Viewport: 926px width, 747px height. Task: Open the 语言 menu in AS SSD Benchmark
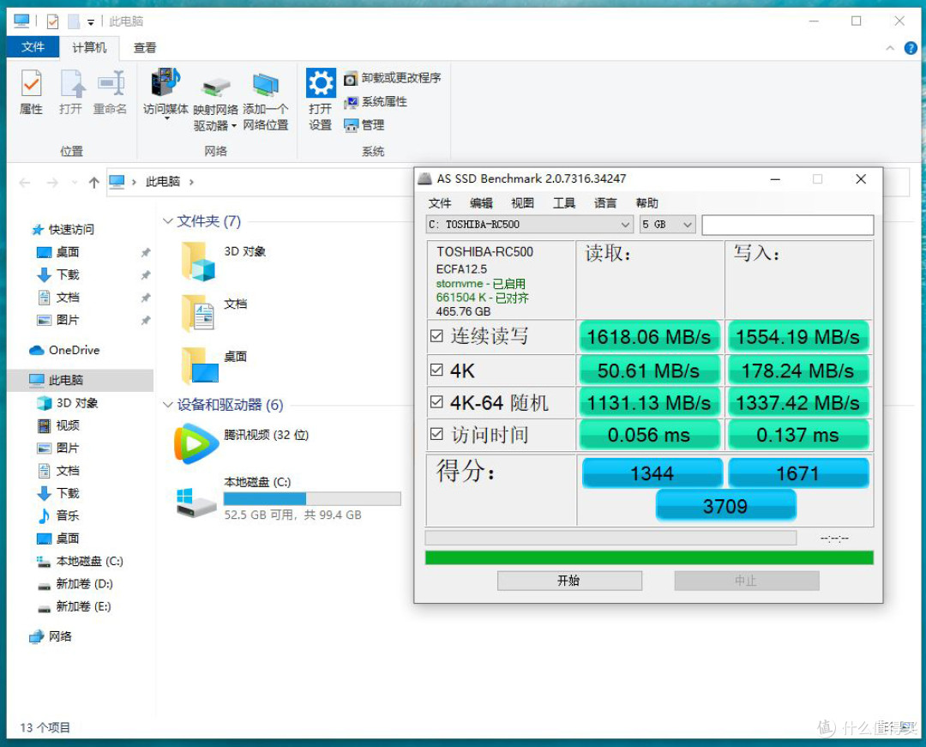click(605, 204)
